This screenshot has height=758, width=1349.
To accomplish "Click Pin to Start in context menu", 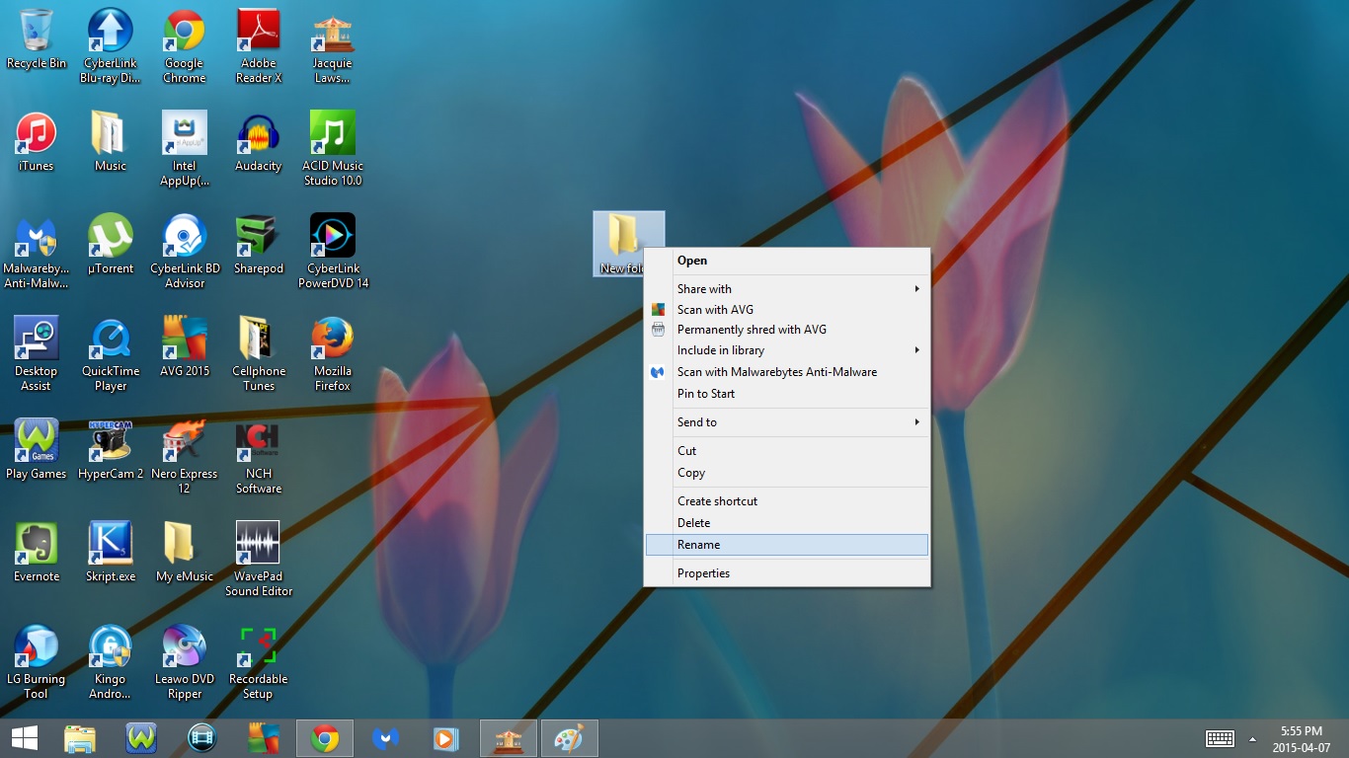I will point(786,394).
